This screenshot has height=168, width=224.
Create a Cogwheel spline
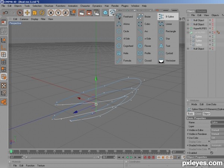tap(125, 46)
